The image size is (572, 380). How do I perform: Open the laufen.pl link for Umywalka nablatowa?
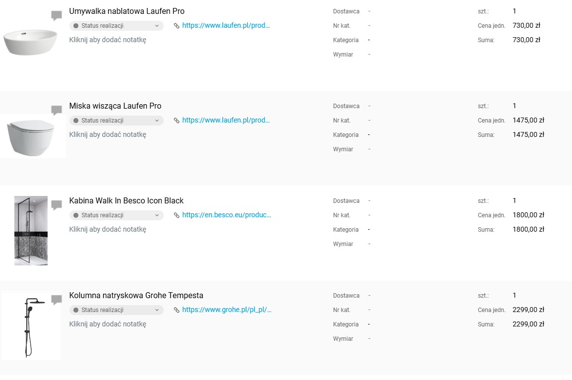pyautogui.click(x=226, y=25)
